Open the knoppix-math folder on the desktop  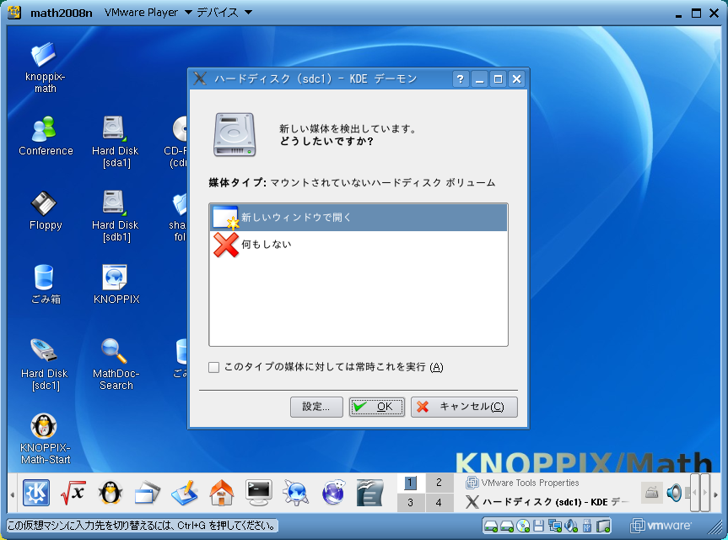45,67
